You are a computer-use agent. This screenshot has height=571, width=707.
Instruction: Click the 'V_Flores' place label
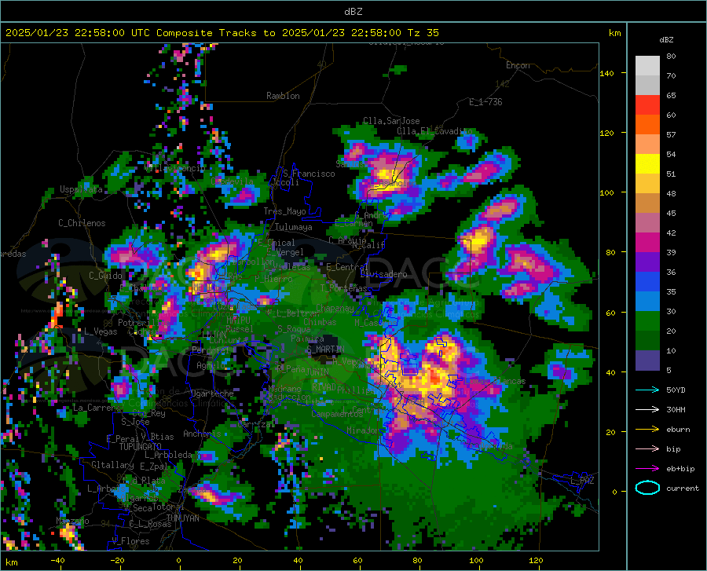coord(130,541)
